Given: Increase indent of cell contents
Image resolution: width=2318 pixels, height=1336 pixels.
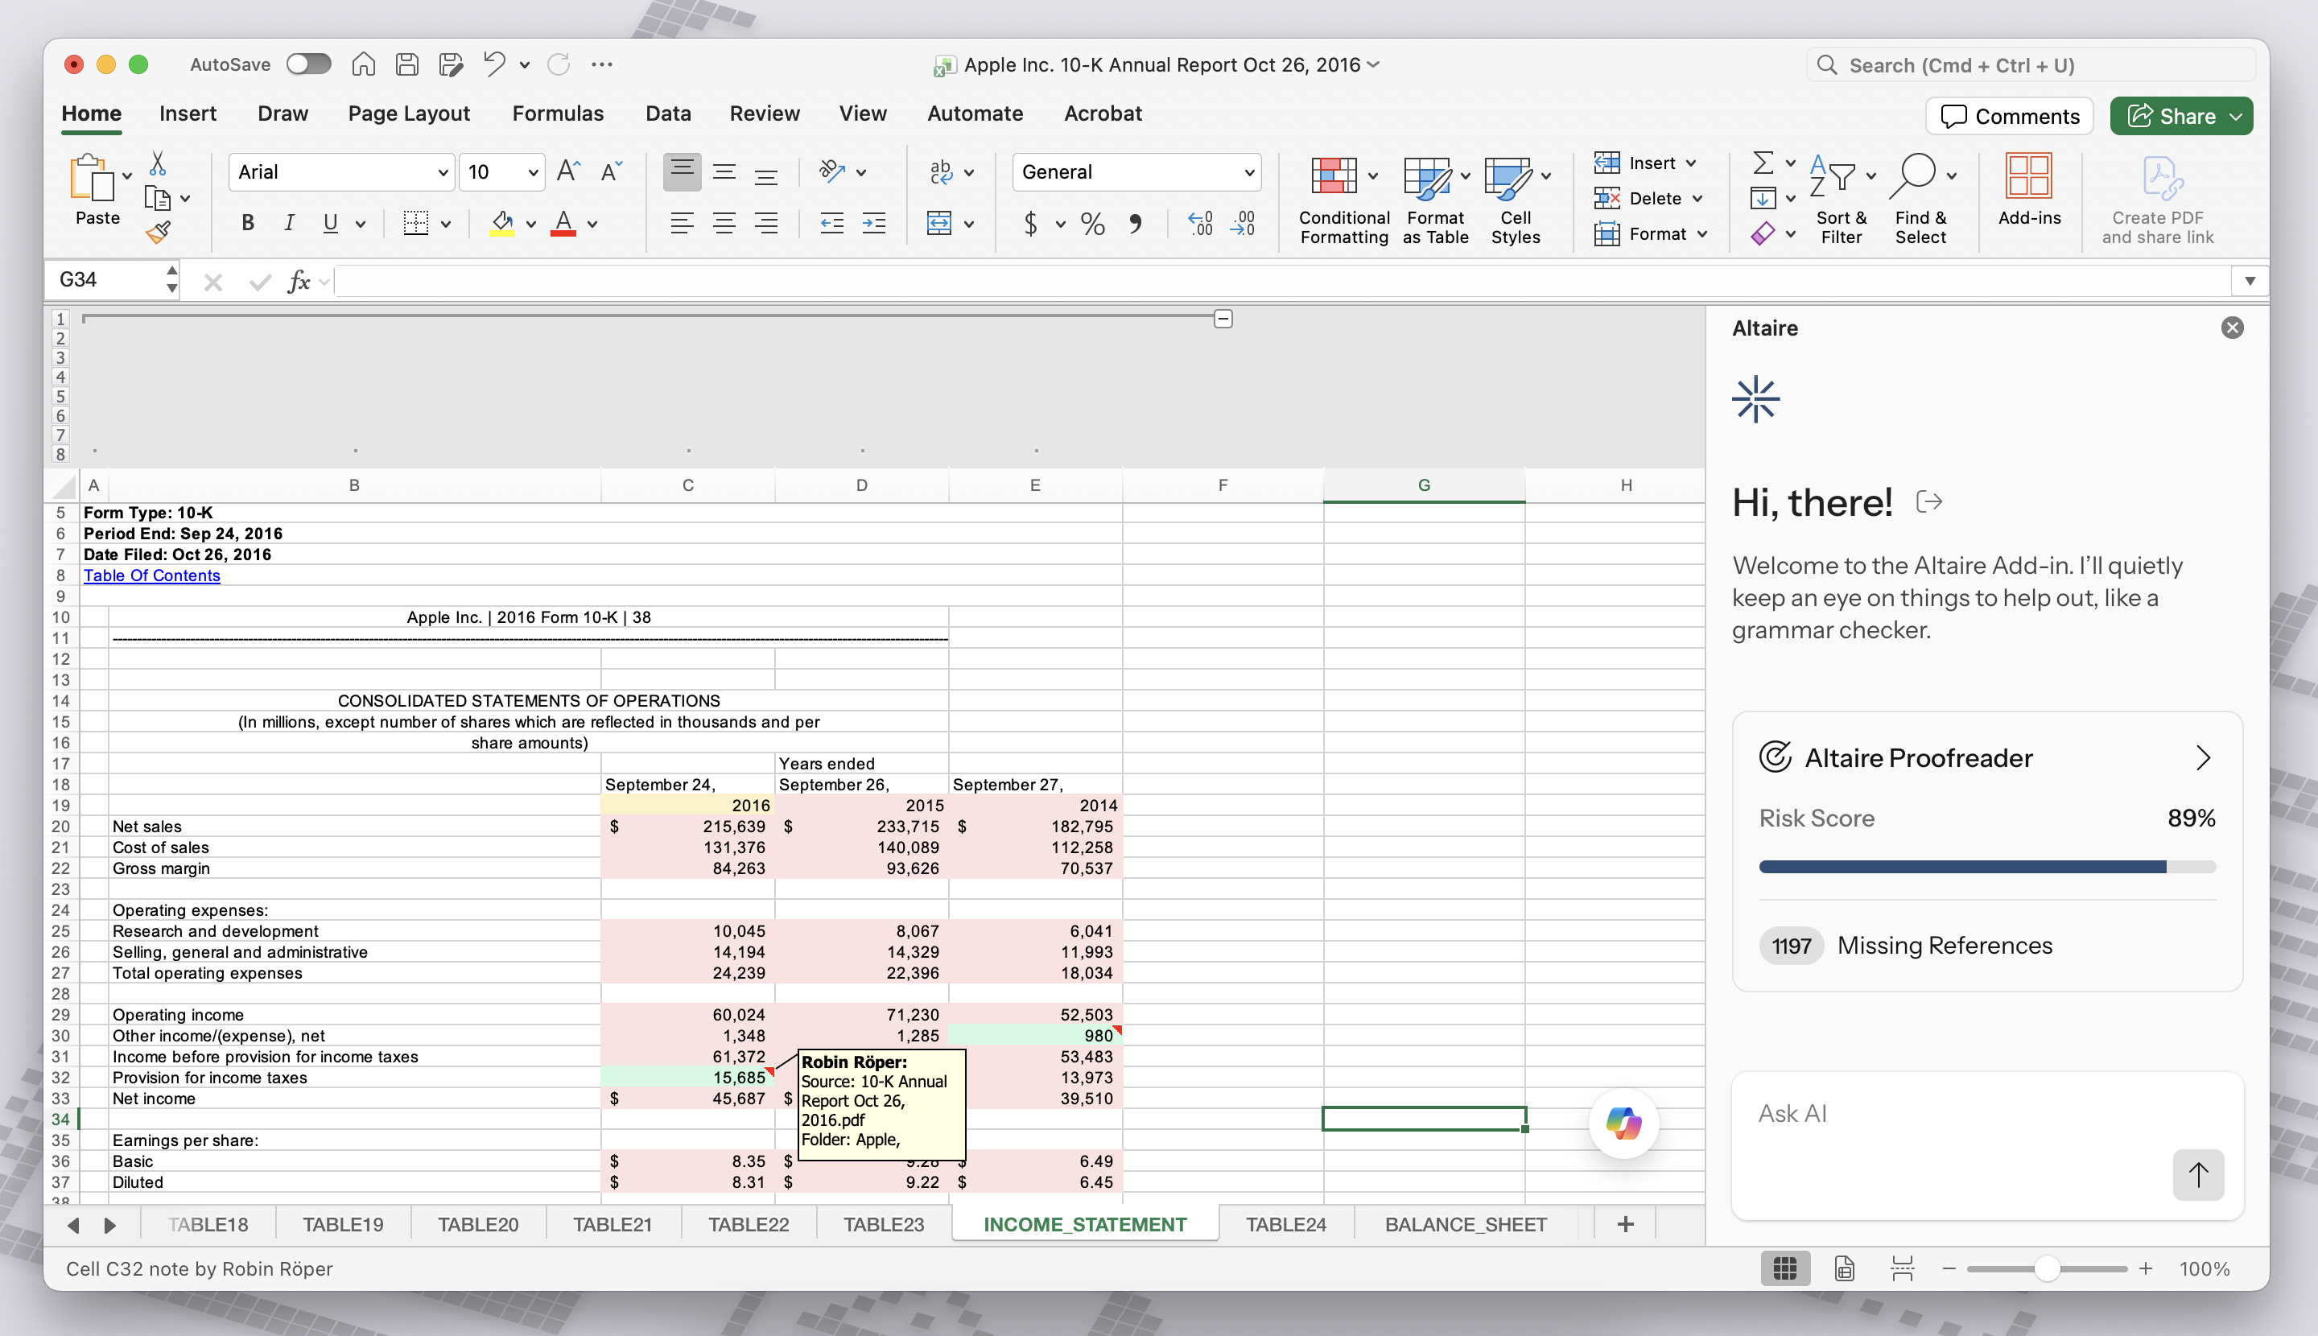Looking at the screenshot, I should (873, 223).
